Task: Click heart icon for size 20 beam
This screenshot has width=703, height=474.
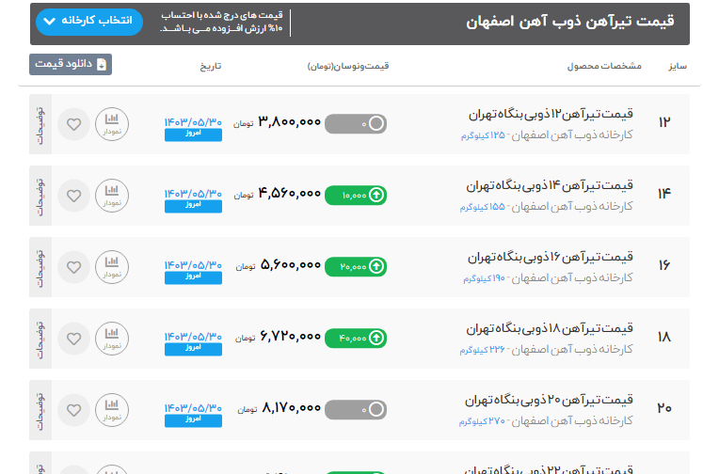Action: (x=73, y=408)
